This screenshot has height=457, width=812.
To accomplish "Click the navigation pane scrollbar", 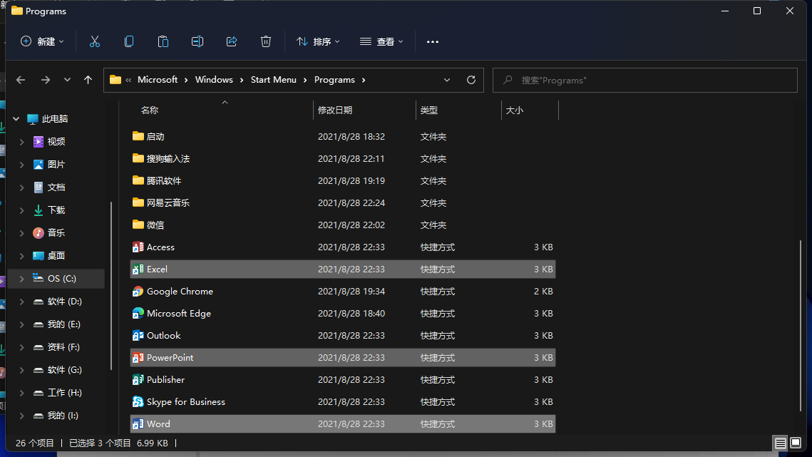I will (111, 286).
